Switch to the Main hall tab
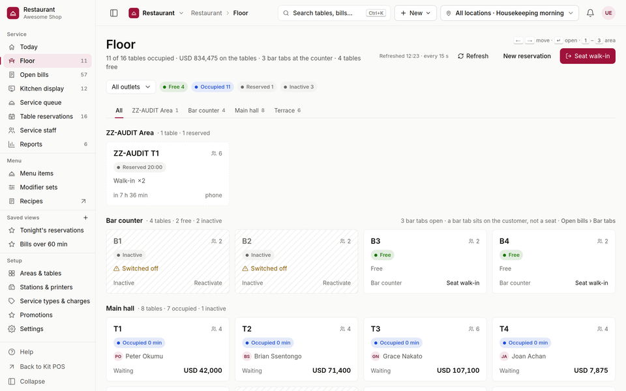Screen dimensions: 626x391 pyautogui.click(x=250, y=111)
